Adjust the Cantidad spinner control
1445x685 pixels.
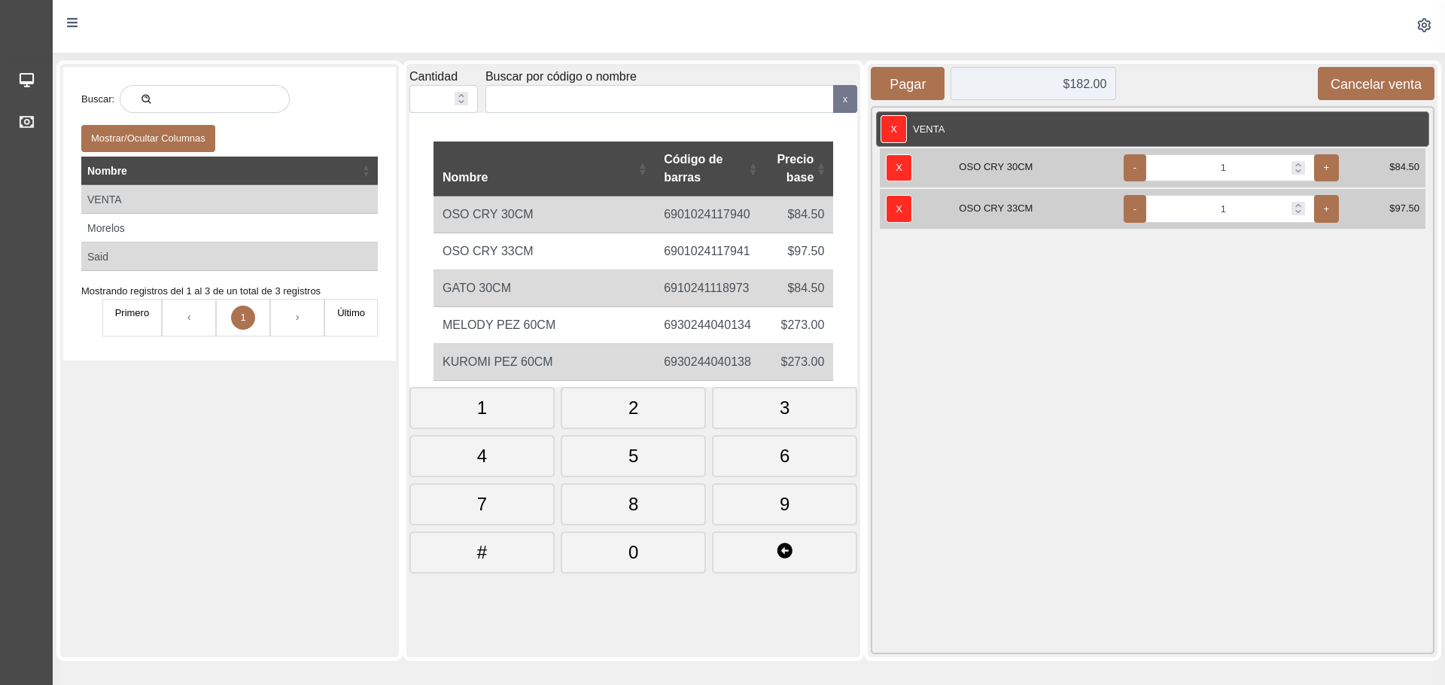[461, 99]
